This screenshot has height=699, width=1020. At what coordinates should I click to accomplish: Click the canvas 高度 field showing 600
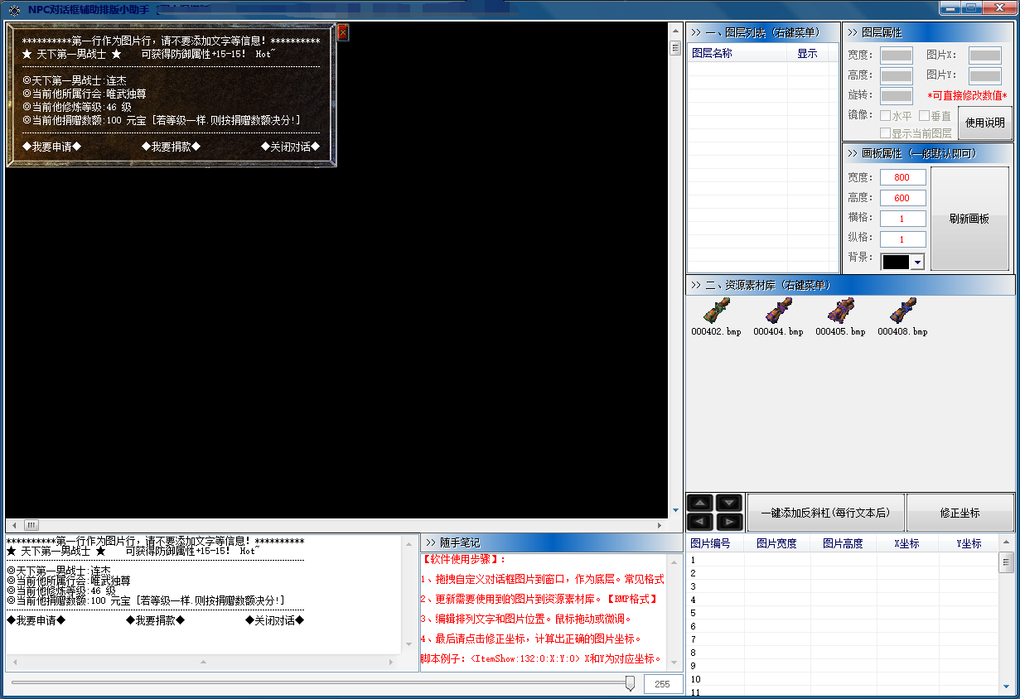(902, 198)
